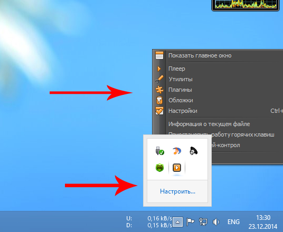283x232 pixels.
Task: Click the speaker volume icon
Action: click(216, 222)
